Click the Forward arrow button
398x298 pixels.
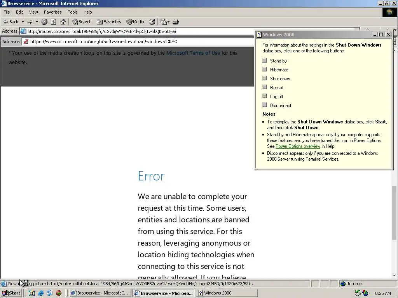pos(30,22)
